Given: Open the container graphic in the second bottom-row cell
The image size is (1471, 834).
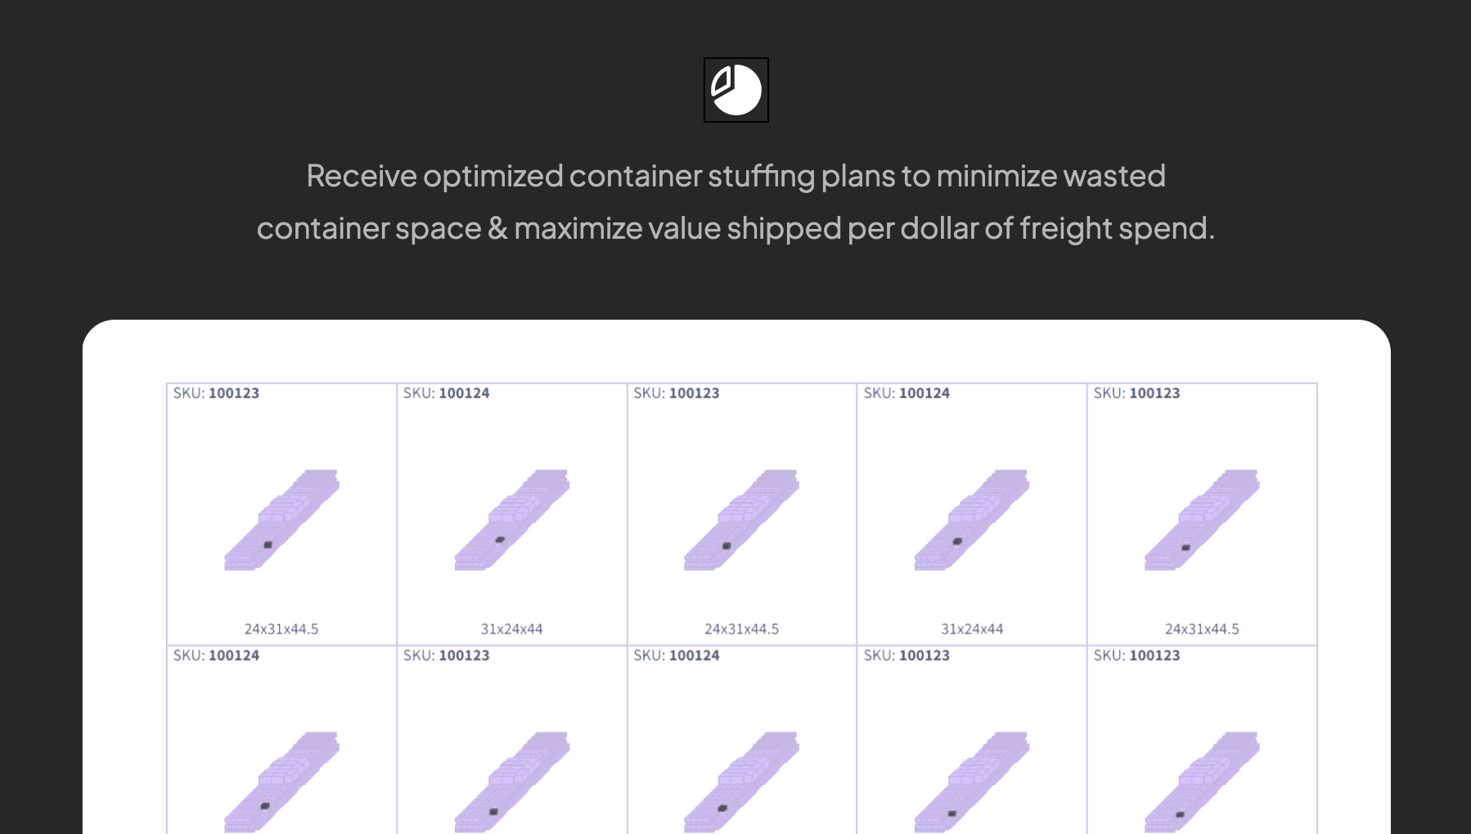Looking at the screenshot, I should point(511,781).
